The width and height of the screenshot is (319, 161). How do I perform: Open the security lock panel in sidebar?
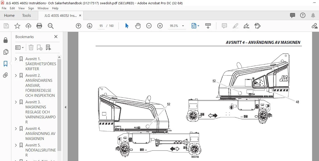6,40
